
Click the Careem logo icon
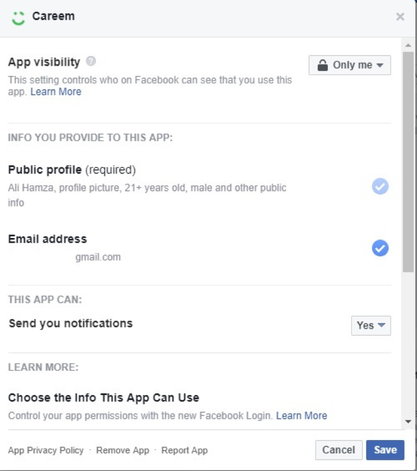point(19,17)
